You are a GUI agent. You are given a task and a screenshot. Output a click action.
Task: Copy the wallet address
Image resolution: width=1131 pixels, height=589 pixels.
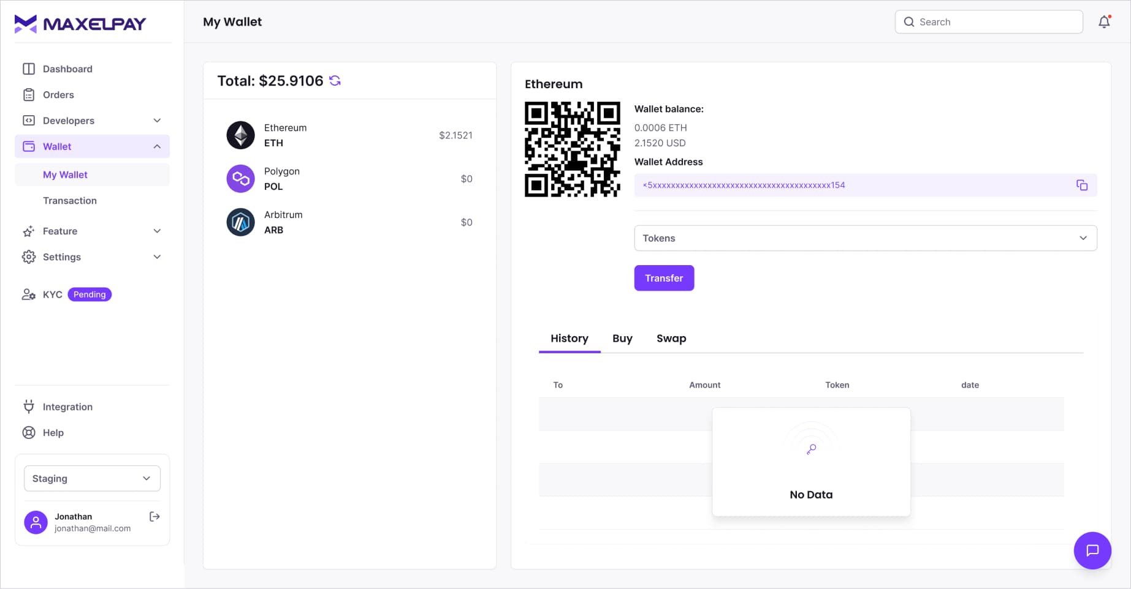1082,185
